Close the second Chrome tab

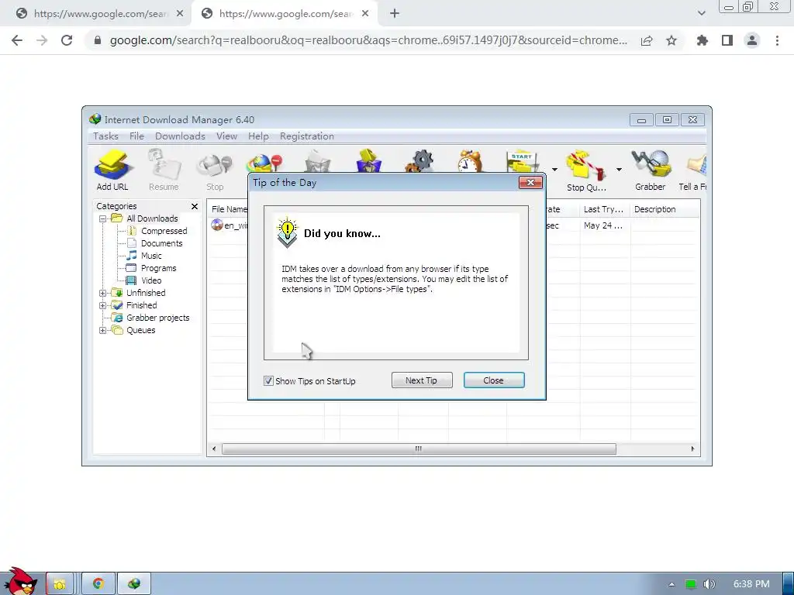click(x=365, y=14)
